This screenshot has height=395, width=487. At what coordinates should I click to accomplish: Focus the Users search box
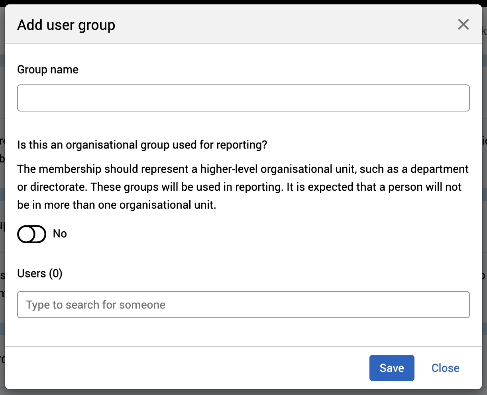pyautogui.click(x=243, y=305)
